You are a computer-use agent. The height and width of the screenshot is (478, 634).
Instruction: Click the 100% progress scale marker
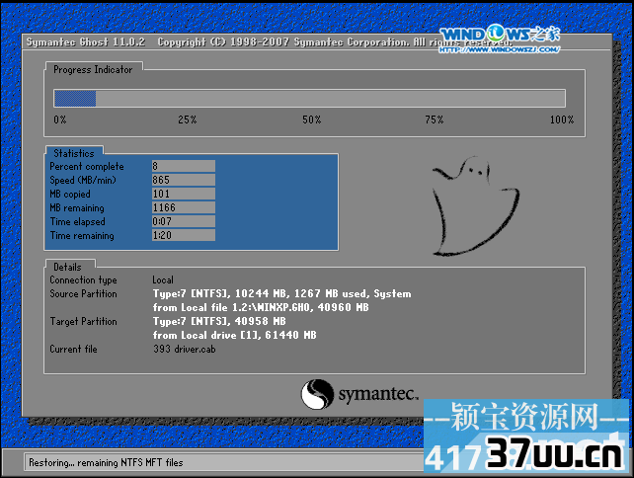coord(562,119)
